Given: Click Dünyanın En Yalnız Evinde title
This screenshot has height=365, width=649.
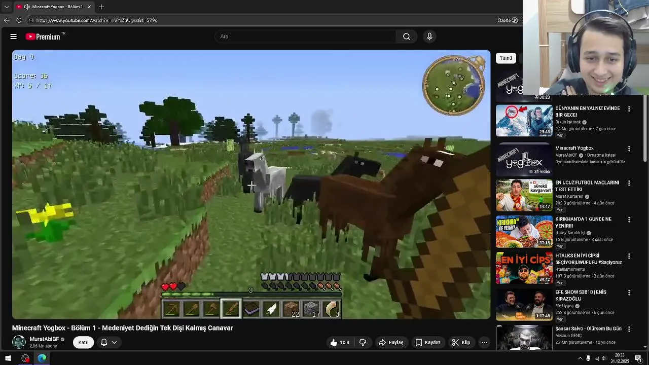Looking at the screenshot, I should 588,112.
